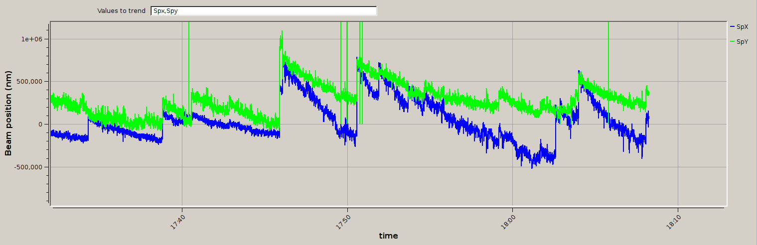Image resolution: width=757 pixels, height=245 pixels.
Task: Click the blue SpX legend line swatch
Action: [732, 26]
